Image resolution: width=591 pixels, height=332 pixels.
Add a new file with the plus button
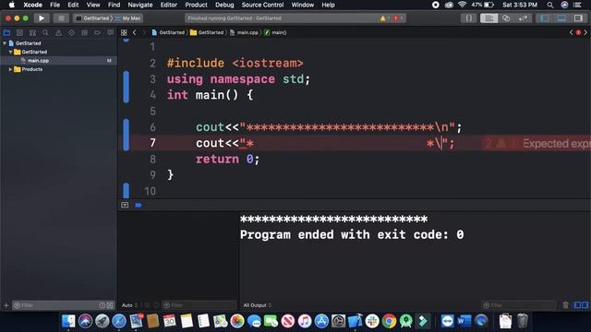click(x=6, y=305)
